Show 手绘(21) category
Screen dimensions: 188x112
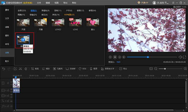coord(33,15)
